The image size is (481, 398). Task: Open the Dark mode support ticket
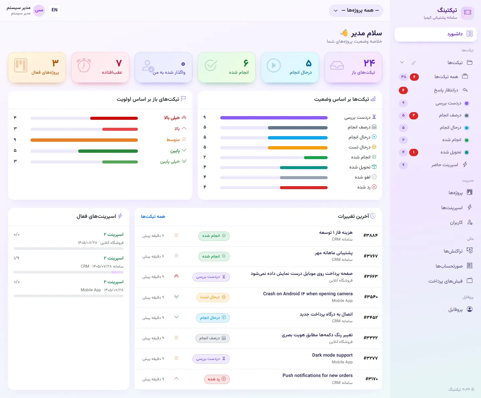click(258, 359)
